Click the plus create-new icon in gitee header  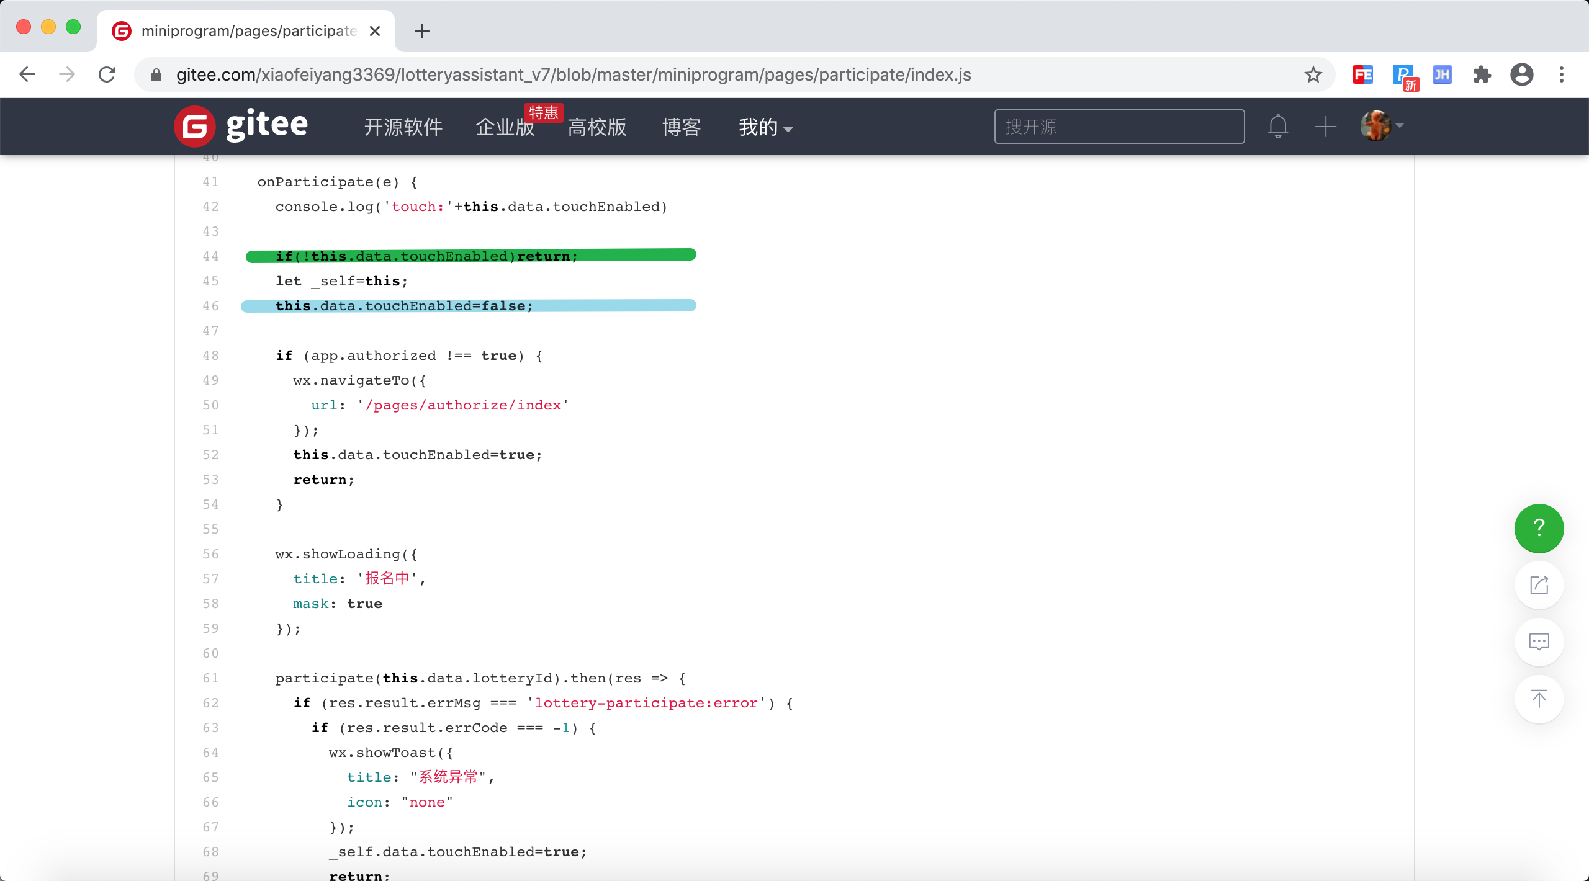pyautogui.click(x=1325, y=127)
